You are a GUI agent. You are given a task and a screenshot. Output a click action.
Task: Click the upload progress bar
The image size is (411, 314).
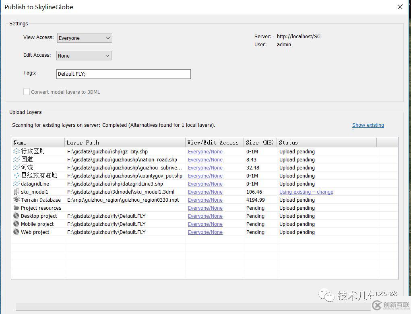coord(194,307)
